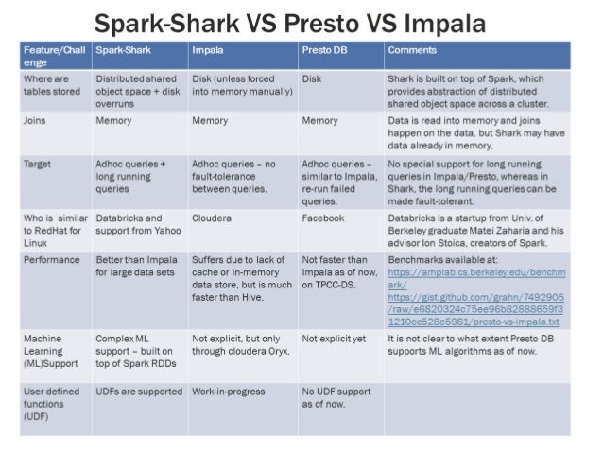Select the Spark-Shark column header
The image size is (603, 453).
(141, 56)
